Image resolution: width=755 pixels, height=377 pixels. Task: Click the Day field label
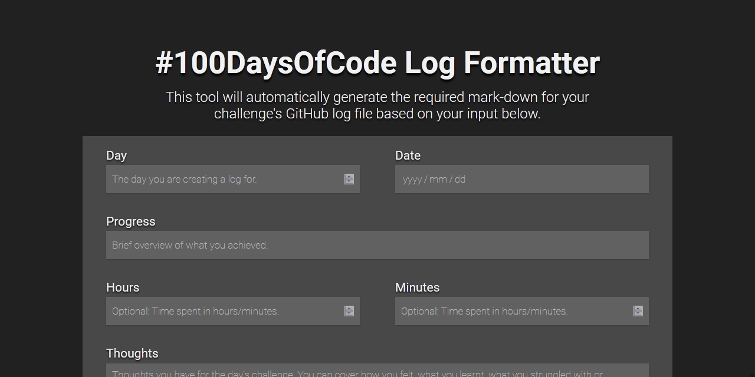pos(116,156)
